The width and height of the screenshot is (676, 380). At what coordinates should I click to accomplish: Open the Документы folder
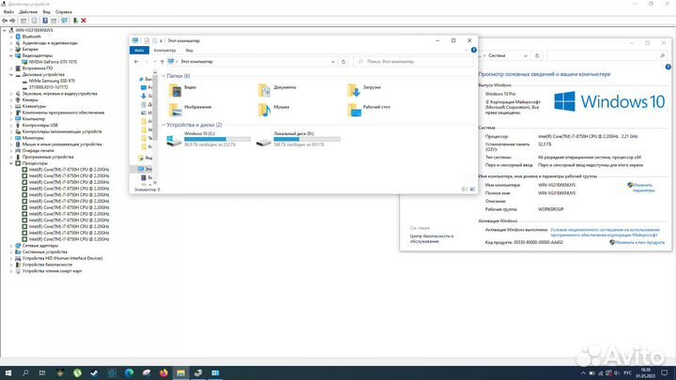pos(277,89)
